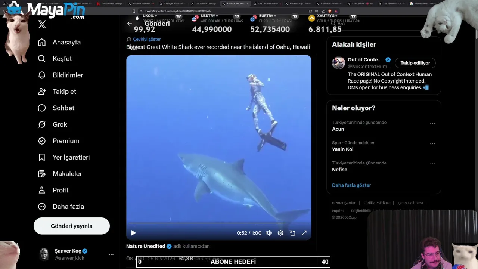Click the shark video frame

pos(219,148)
